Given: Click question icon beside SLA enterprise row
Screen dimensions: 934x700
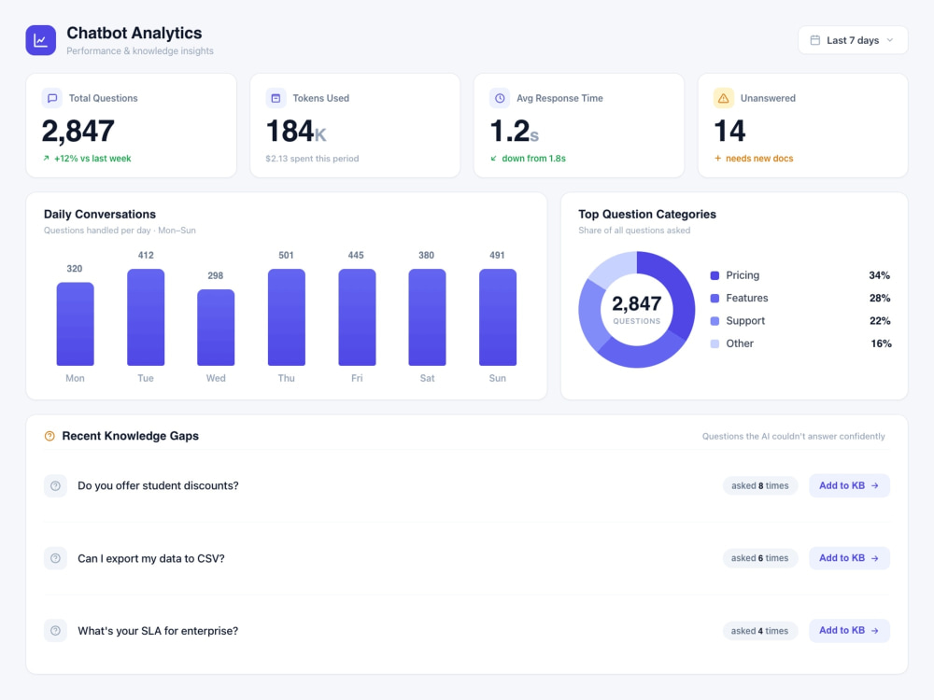Looking at the screenshot, I should (x=55, y=631).
